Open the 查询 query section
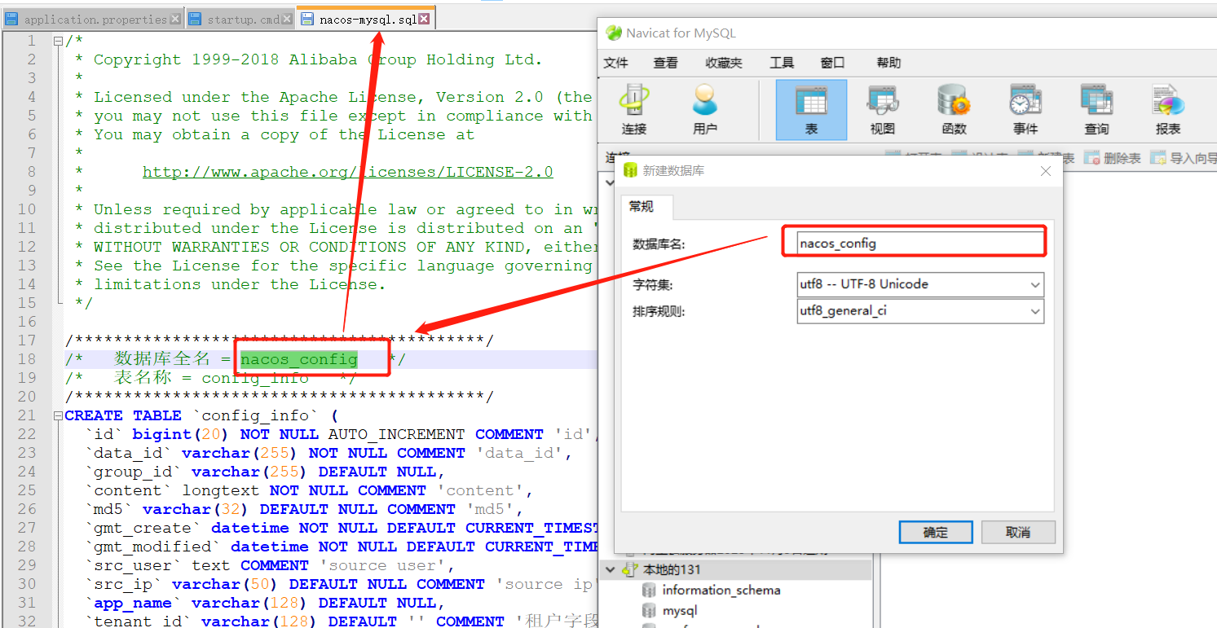Viewport: 1217px width, 628px height. click(x=1096, y=109)
